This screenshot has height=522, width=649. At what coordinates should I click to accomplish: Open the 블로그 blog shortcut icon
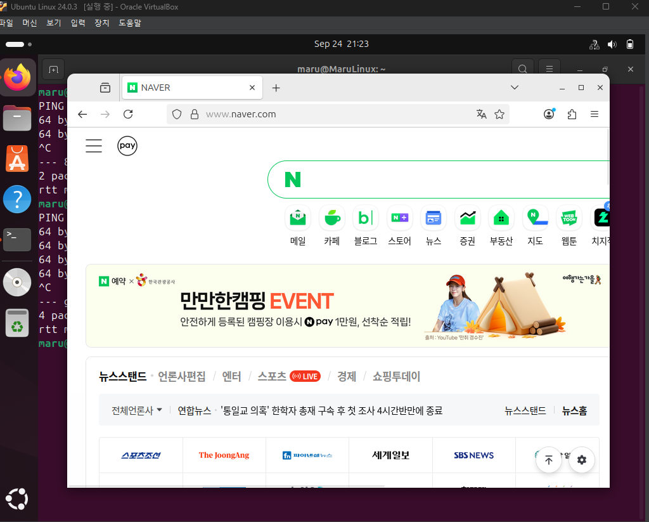pos(366,218)
